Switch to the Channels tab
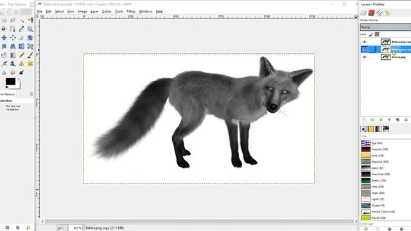 tap(371, 13)
